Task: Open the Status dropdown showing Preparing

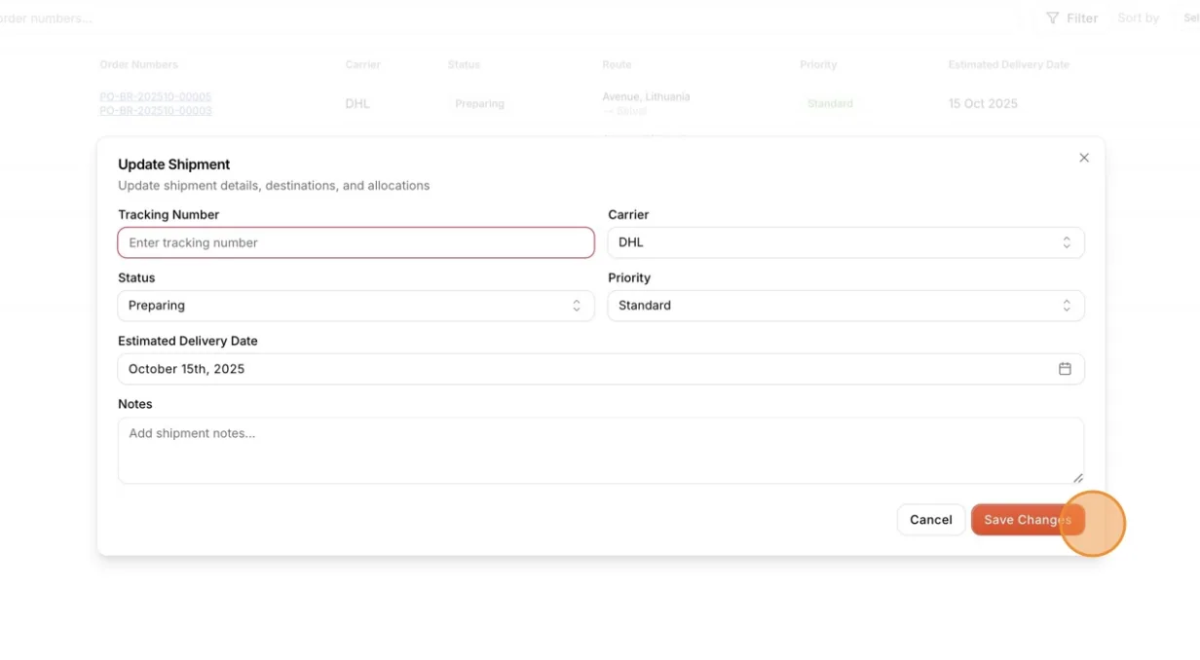Action: [x=356, y=306]
